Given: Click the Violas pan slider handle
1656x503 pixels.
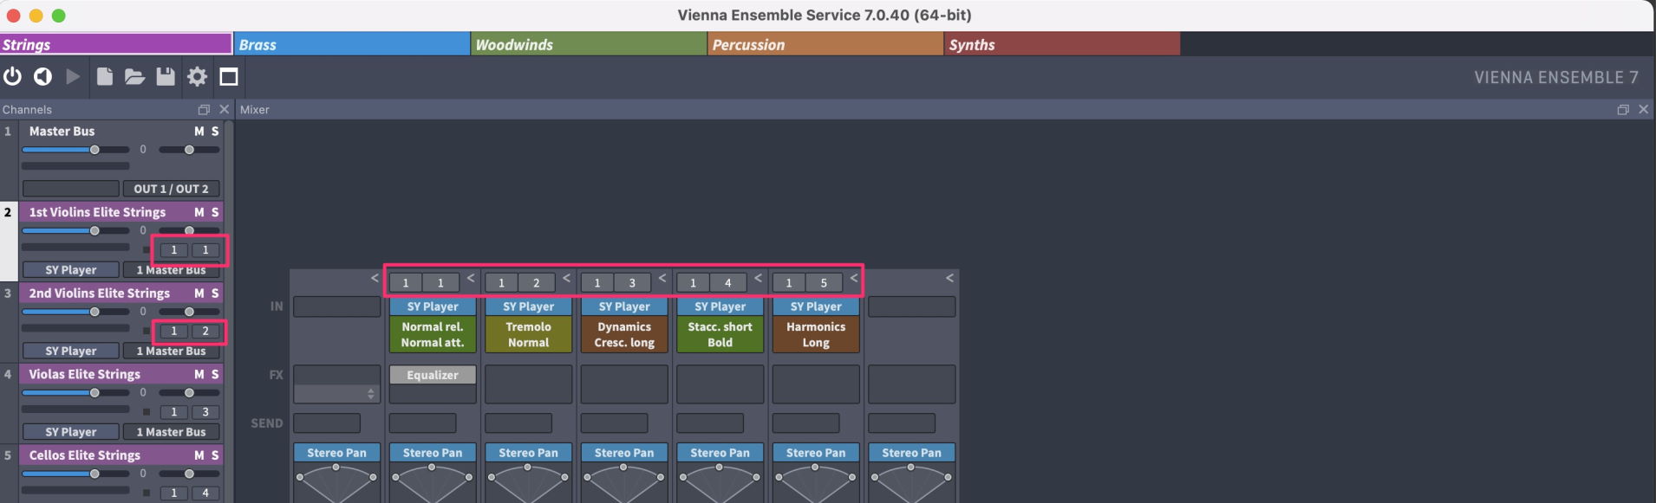Looking at the screenshot, I should pos(189,393).
